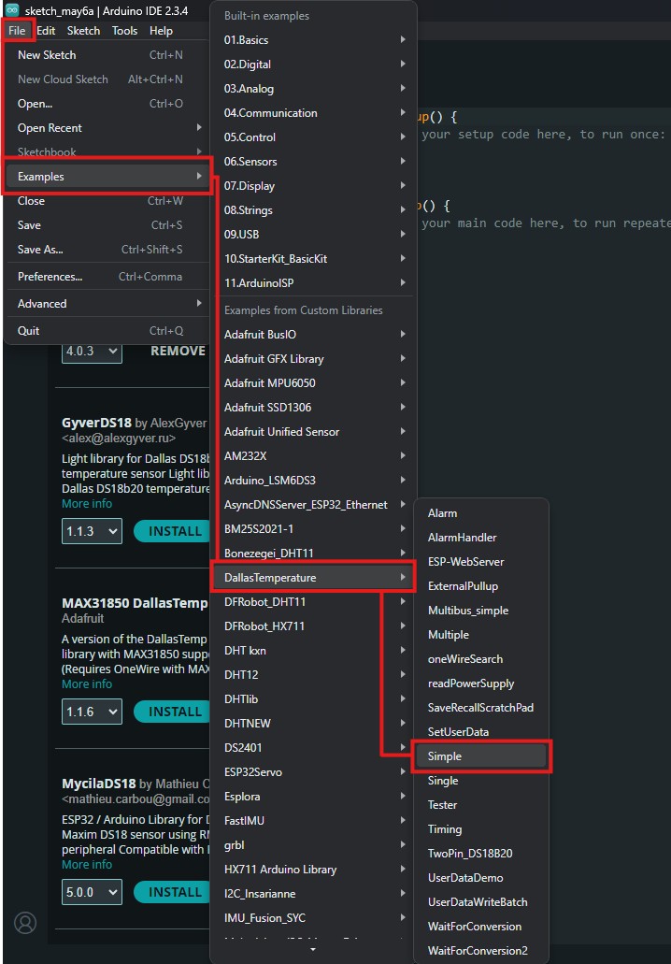The width and height of the screenshot is (671, 964).
Task: Open the Tools menu
Action: pos(124,31)
